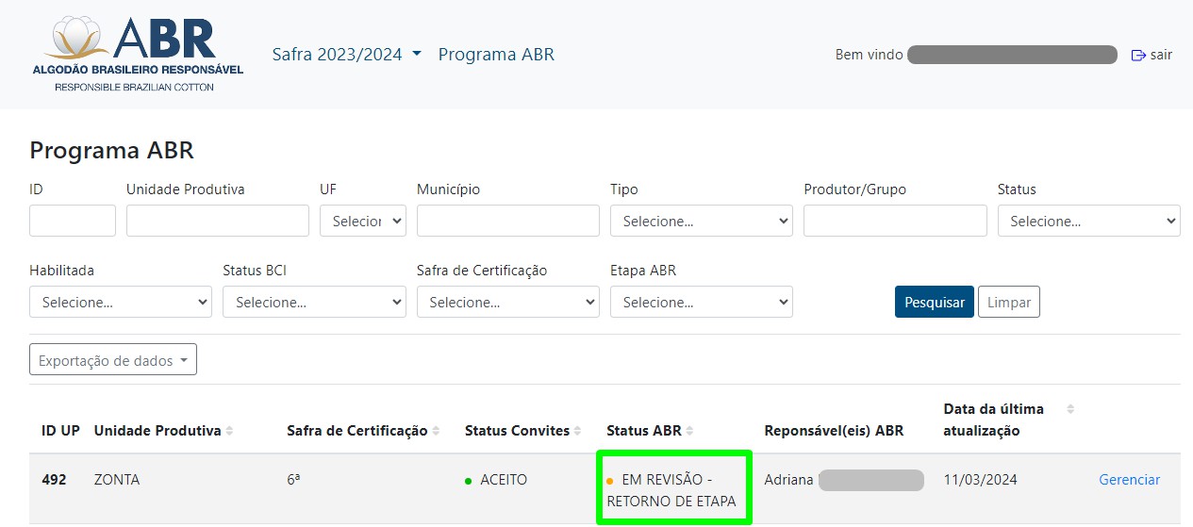Image resolution: width=1193 pixels, height=527 pixels.
Task: Sort by Safra de Certificação column
Action: click(x=436, y=431)
